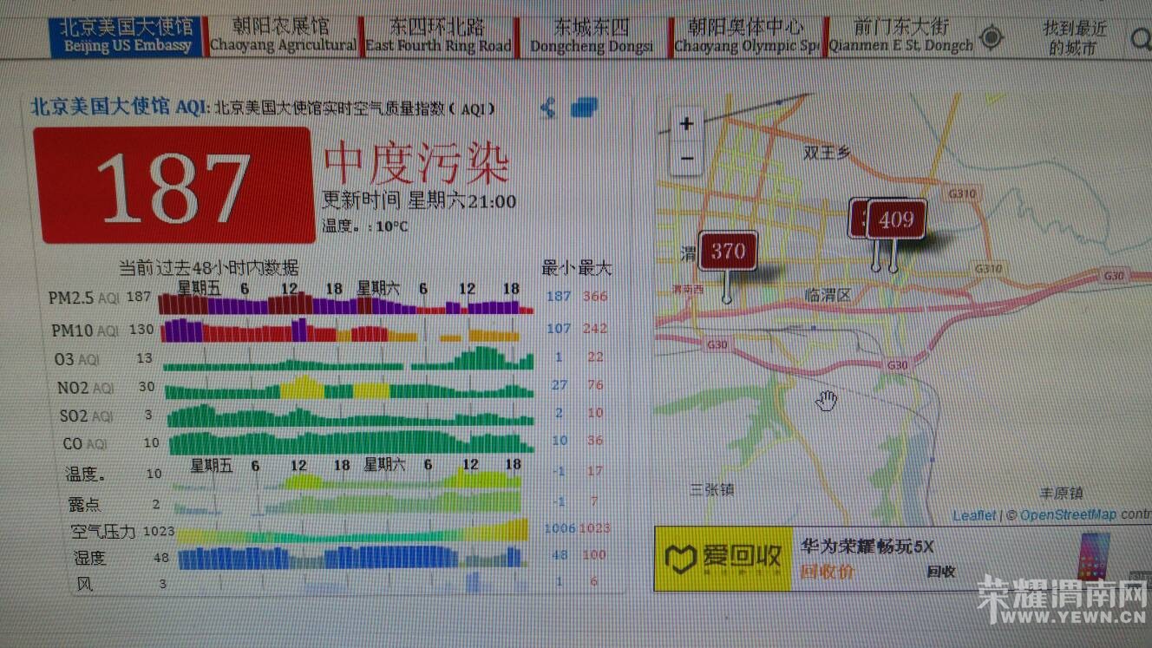
Task: Click the blue flag icon beside share
Action: (x=585, y=108)
